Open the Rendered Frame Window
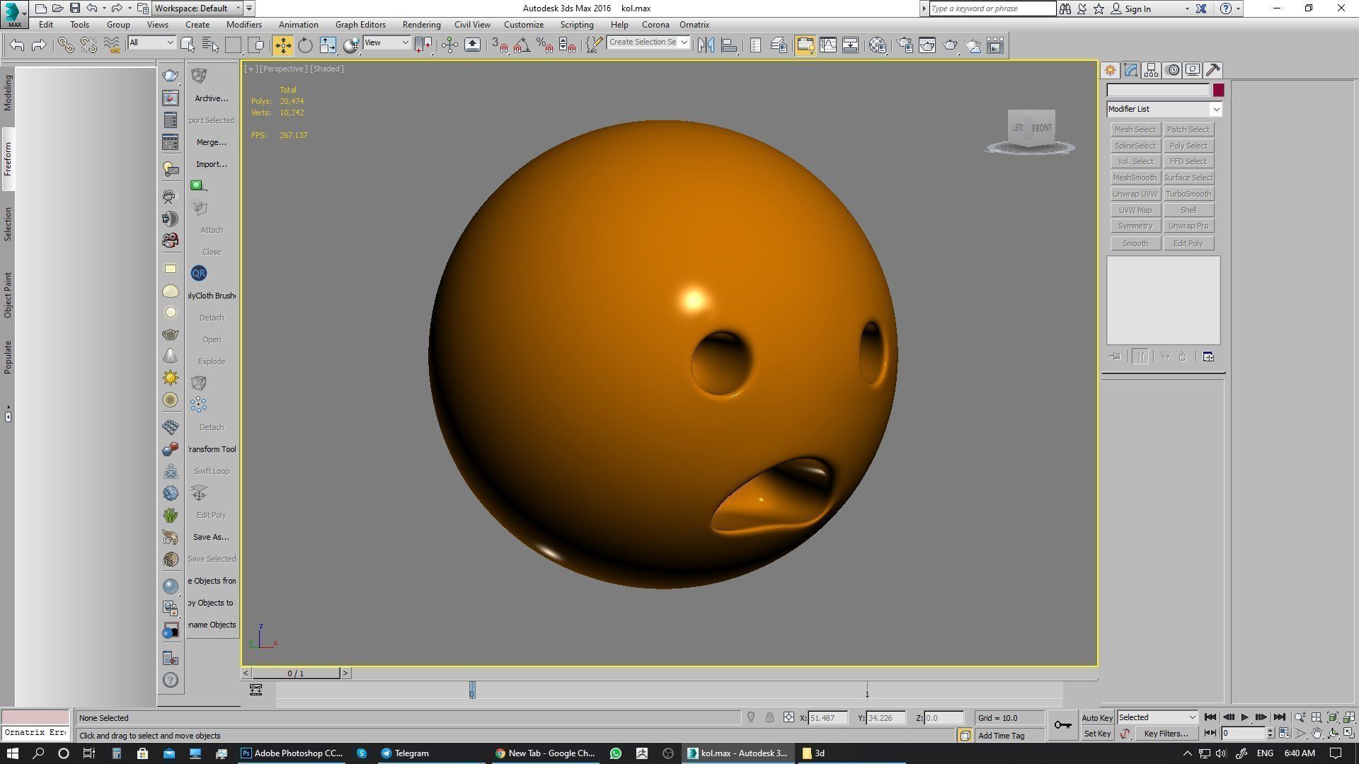1359x764 pixels. click(927, 45)
